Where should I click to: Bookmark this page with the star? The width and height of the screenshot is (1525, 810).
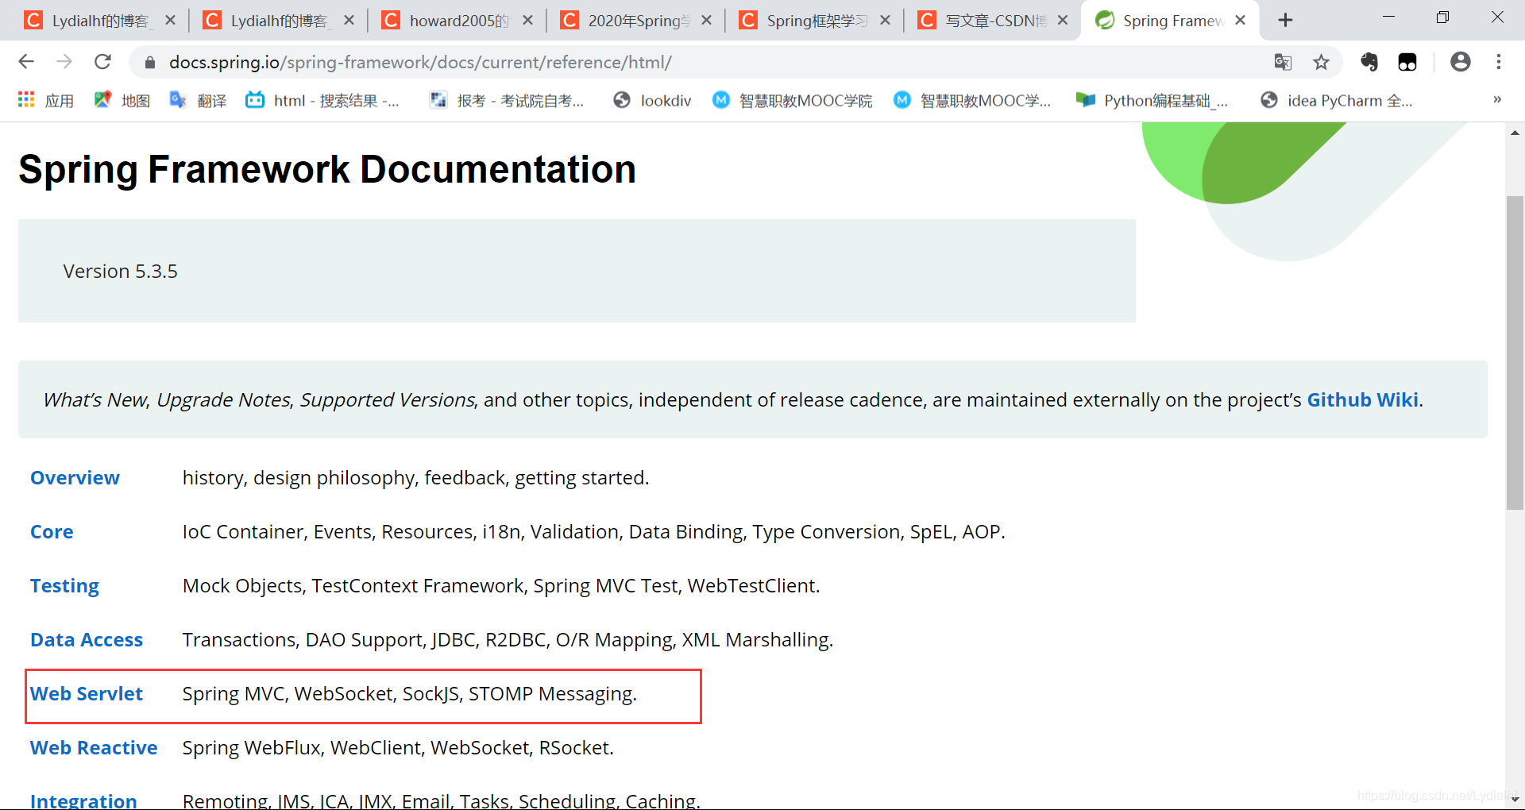1321,62
